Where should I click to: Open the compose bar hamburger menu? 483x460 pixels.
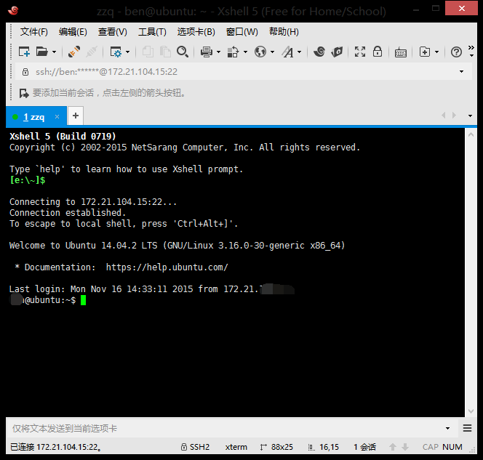(469, 428)
